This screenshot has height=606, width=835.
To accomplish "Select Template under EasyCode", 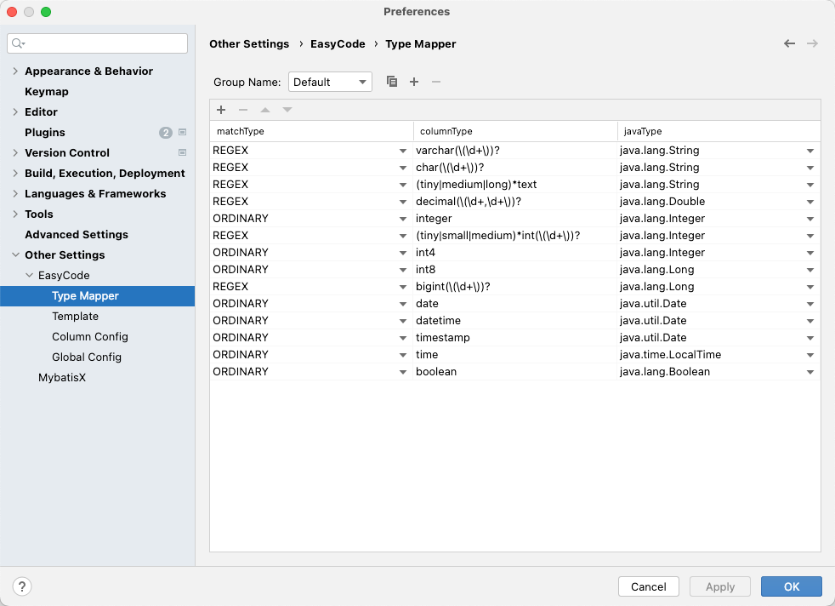I will (75, 317).
